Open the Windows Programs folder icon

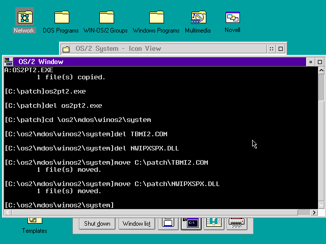click(x=156, y=17)
